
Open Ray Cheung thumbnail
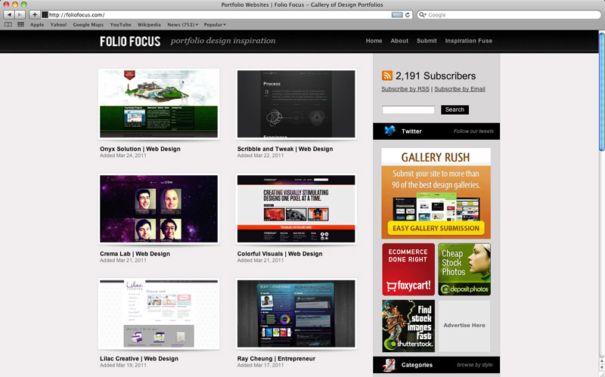296,314
